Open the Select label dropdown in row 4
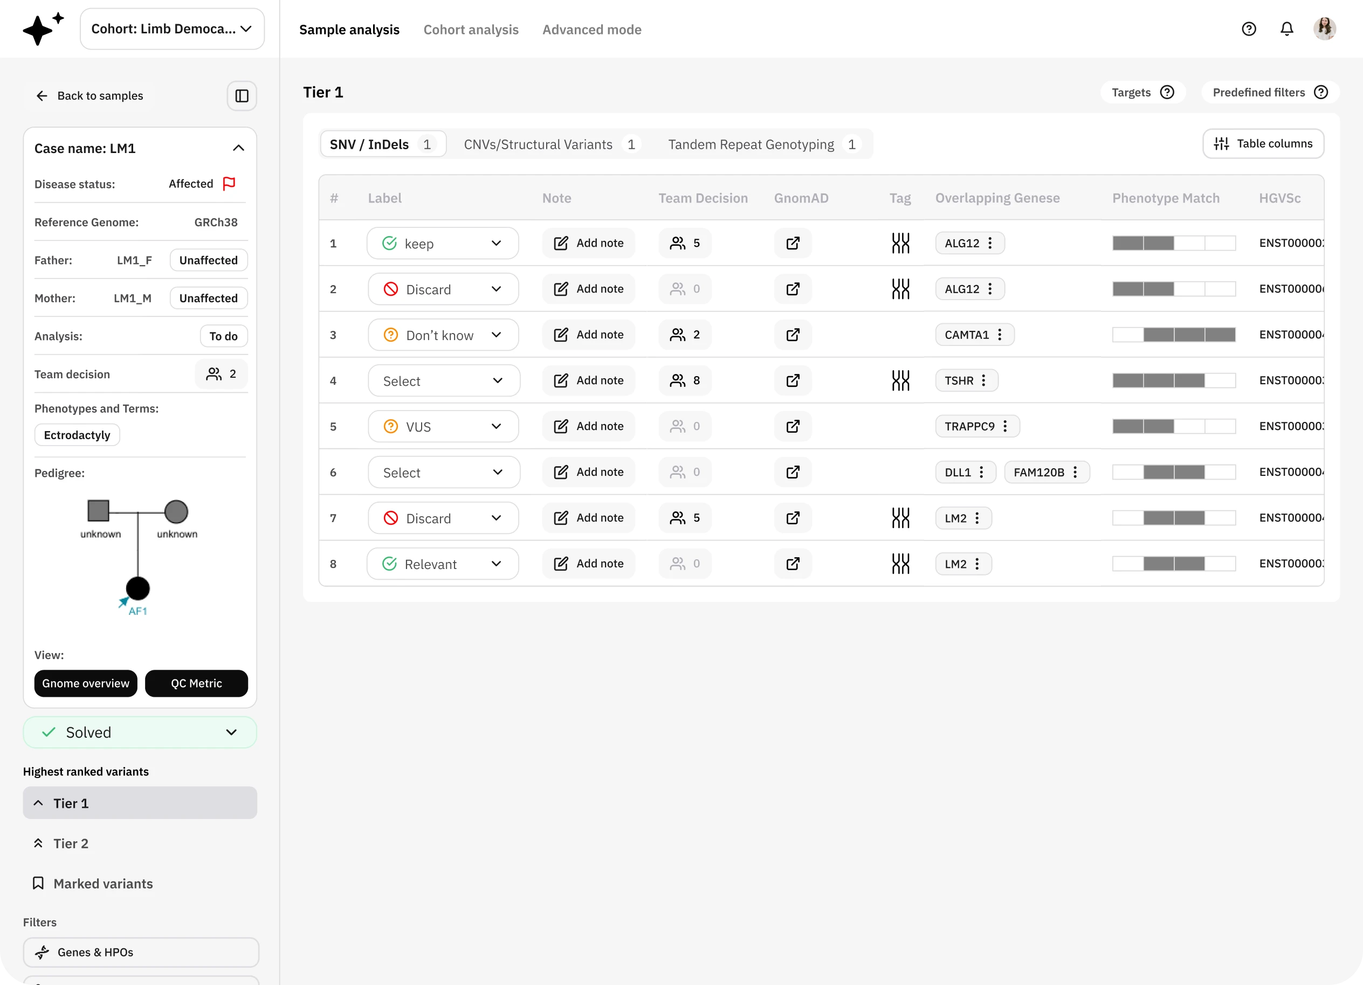The height and width of the screenshot is (985, 1363). click(x=444, y=380)
